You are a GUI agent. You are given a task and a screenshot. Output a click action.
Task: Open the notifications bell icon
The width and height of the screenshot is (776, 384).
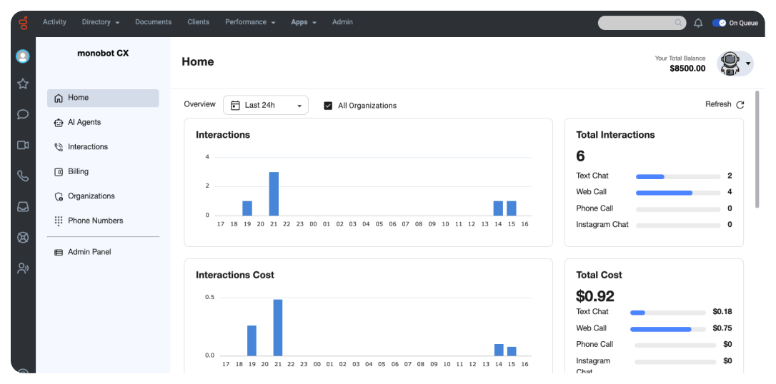(x=698, y=23)
